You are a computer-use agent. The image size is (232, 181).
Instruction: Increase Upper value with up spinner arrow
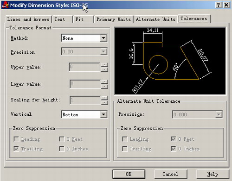tap(104, 65)
